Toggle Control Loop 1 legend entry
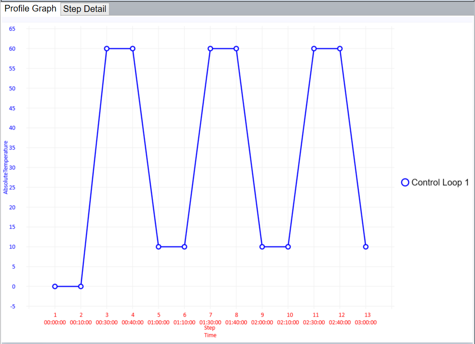Image resolution: width=475 pixels, height=344 pixels. [435, 183]
